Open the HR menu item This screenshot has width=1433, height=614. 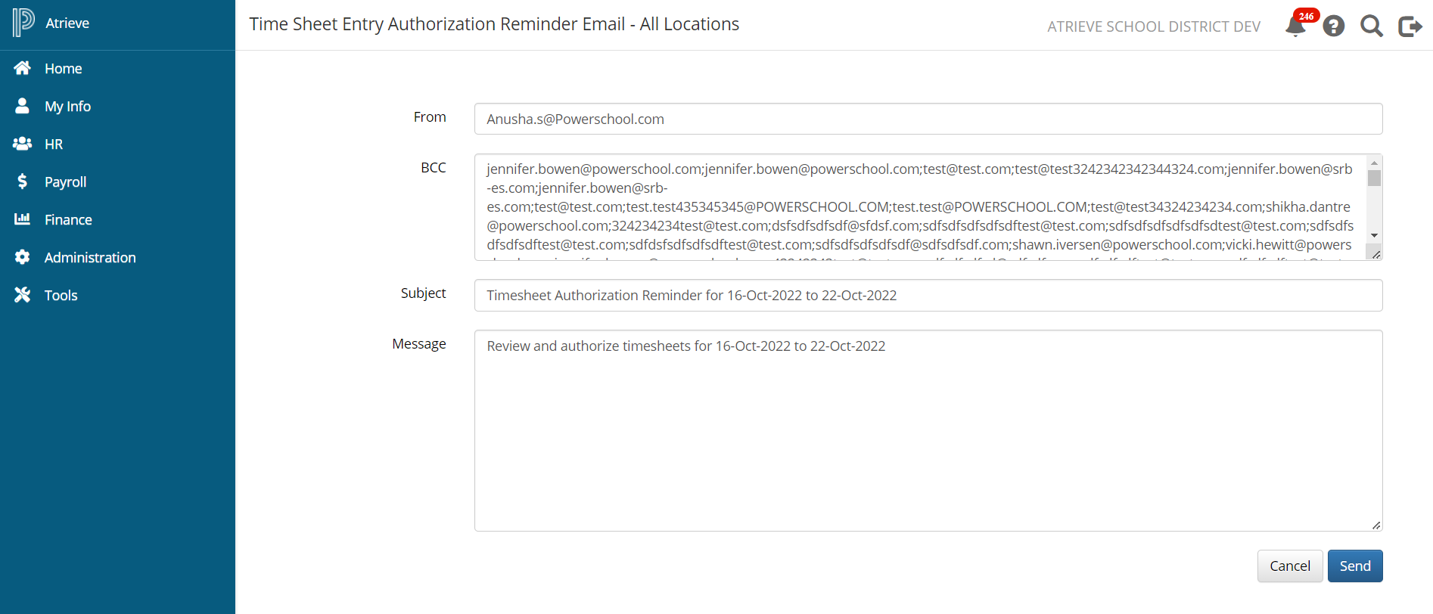(54, 144)
